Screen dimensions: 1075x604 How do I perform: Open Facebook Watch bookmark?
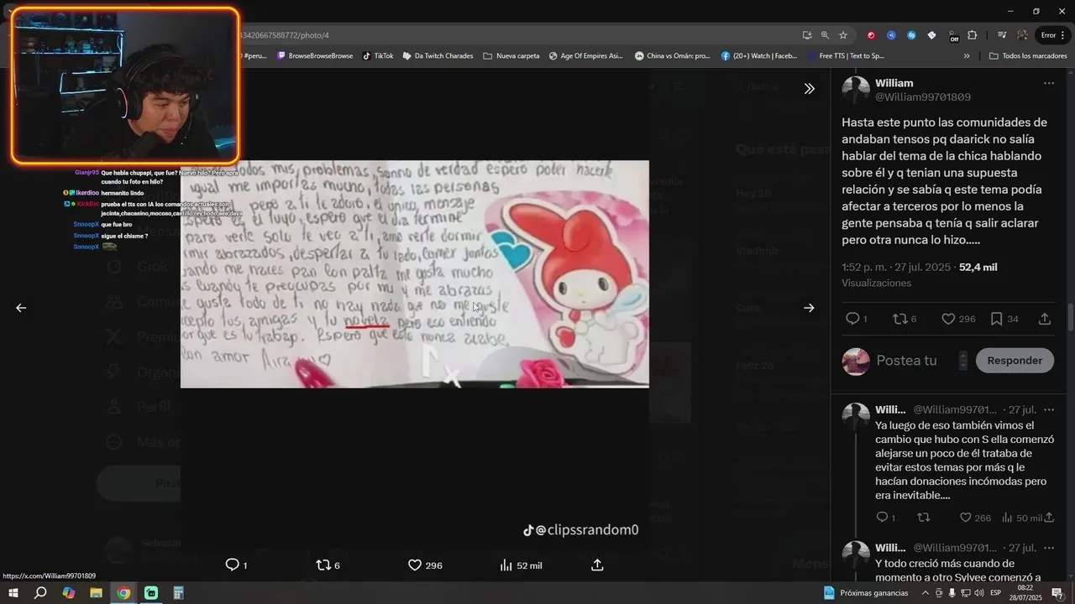point(759,56)
